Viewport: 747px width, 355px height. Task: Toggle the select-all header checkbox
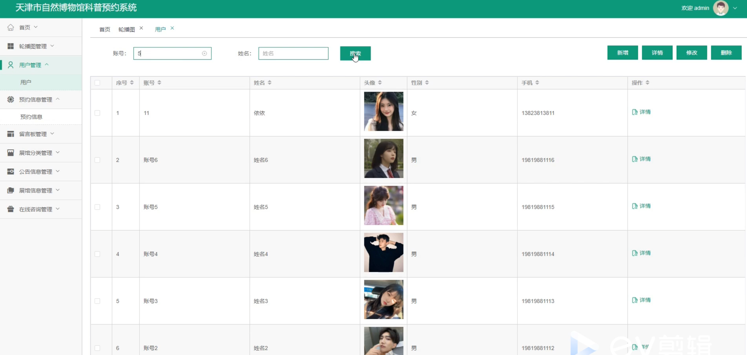point(97,83)
